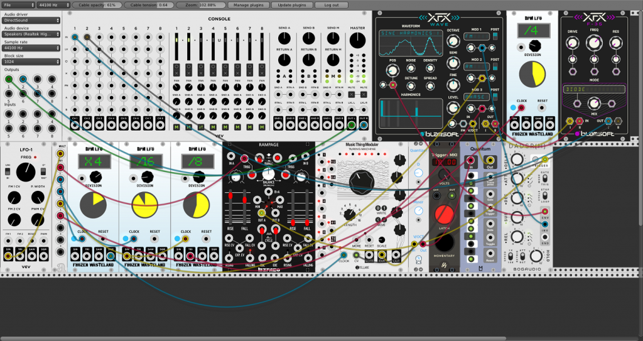Toggle the MOD 1 POST switch

coord(495,36)
